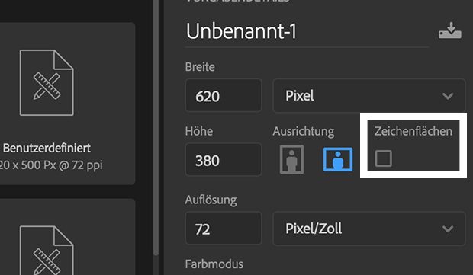
Task: Click the chevron beside Pixel
Action: coord(448,96)
